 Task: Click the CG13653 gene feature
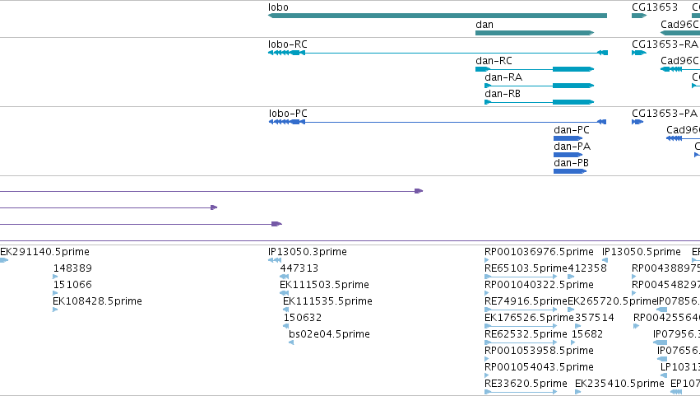[639, 16]
